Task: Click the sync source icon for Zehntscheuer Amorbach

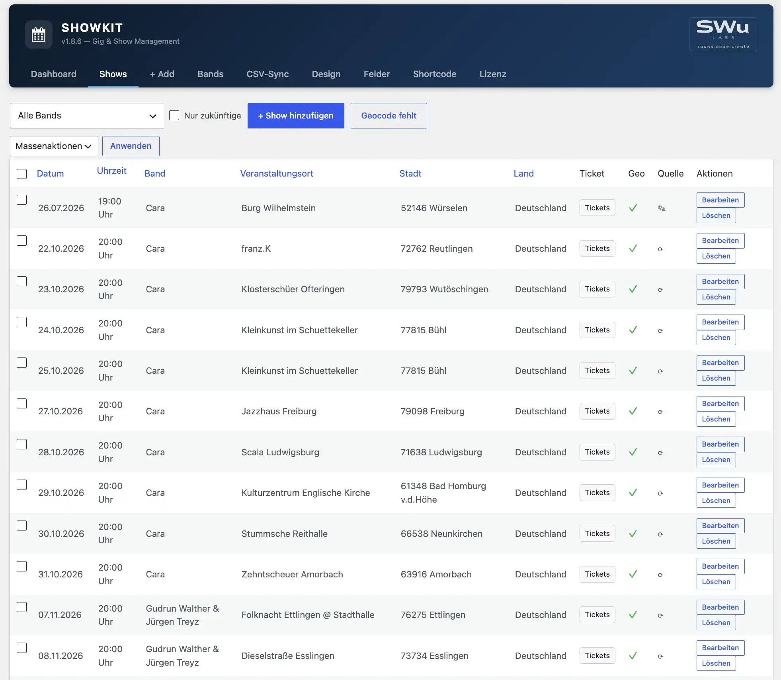Action: (660, 575)
